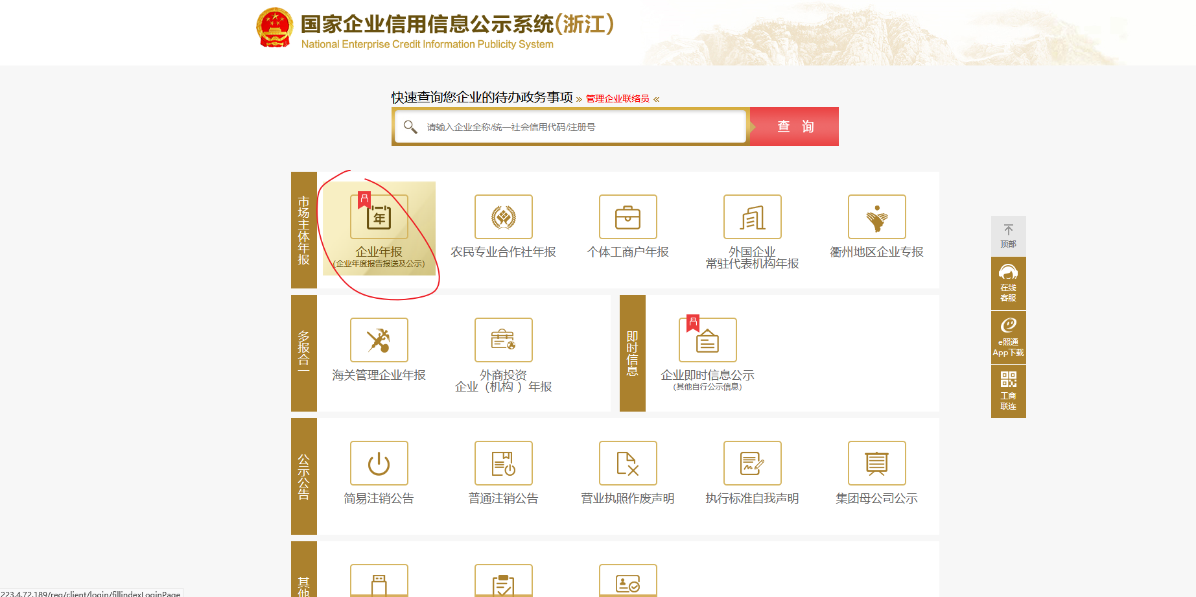The image size is (1196, 597).
Task: Click the 营业执照作废声明 label
Action: coord(628,498)
